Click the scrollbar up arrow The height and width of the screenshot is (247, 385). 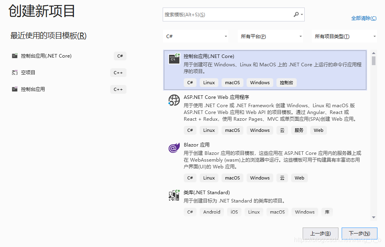coord(374,53)
